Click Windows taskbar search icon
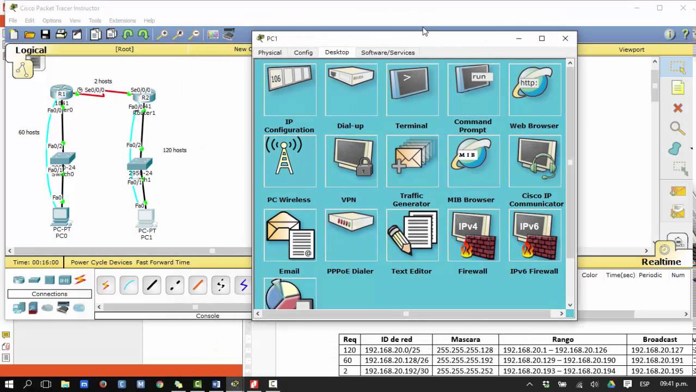 point(28,384)
